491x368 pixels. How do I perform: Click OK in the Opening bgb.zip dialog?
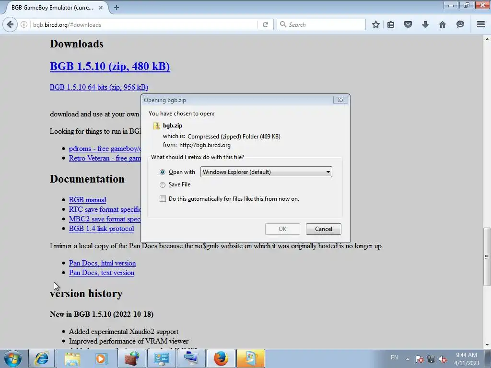[282, 229]
